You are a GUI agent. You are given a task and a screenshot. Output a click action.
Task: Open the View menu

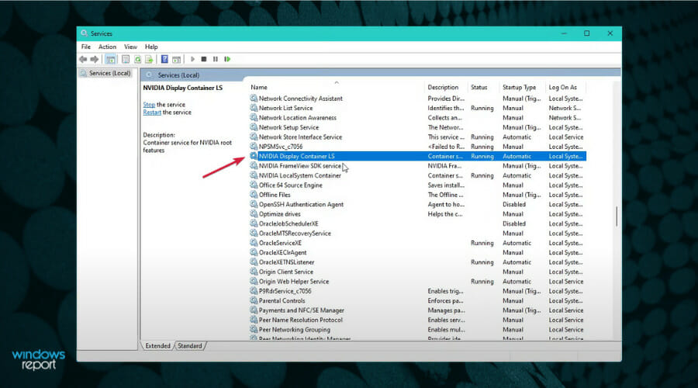(x=130, y=47)
